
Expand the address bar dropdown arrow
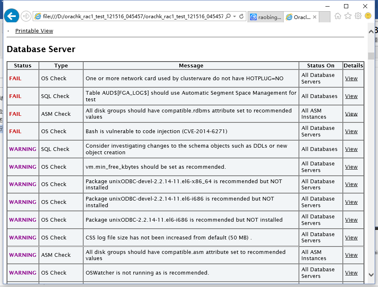234,17
